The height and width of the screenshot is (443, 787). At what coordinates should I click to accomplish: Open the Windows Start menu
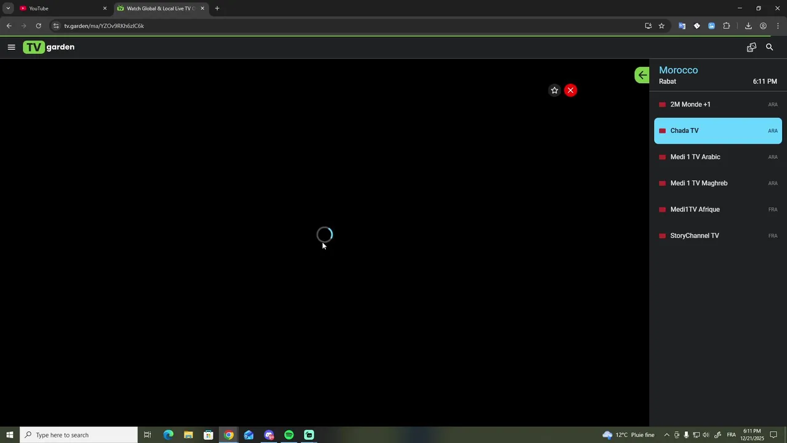click(10, 435)
